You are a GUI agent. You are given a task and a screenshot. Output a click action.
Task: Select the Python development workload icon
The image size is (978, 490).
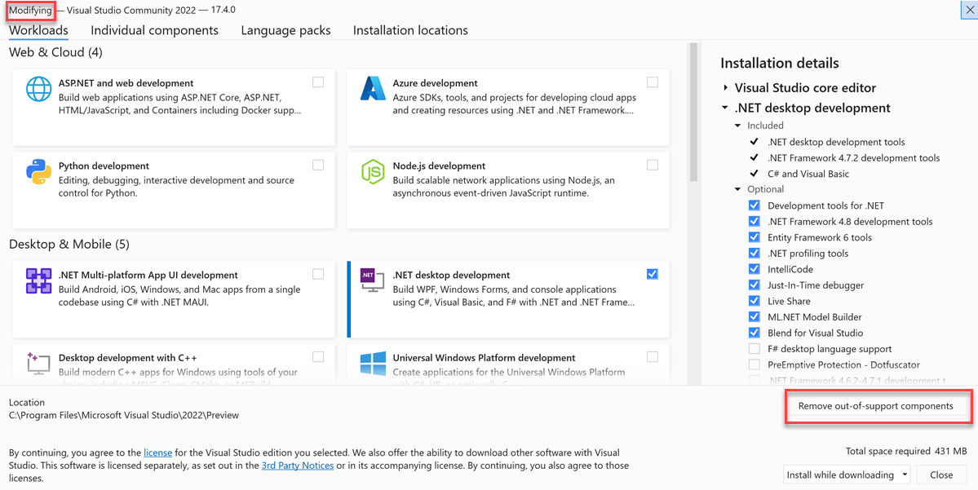(x=38, y=172)
